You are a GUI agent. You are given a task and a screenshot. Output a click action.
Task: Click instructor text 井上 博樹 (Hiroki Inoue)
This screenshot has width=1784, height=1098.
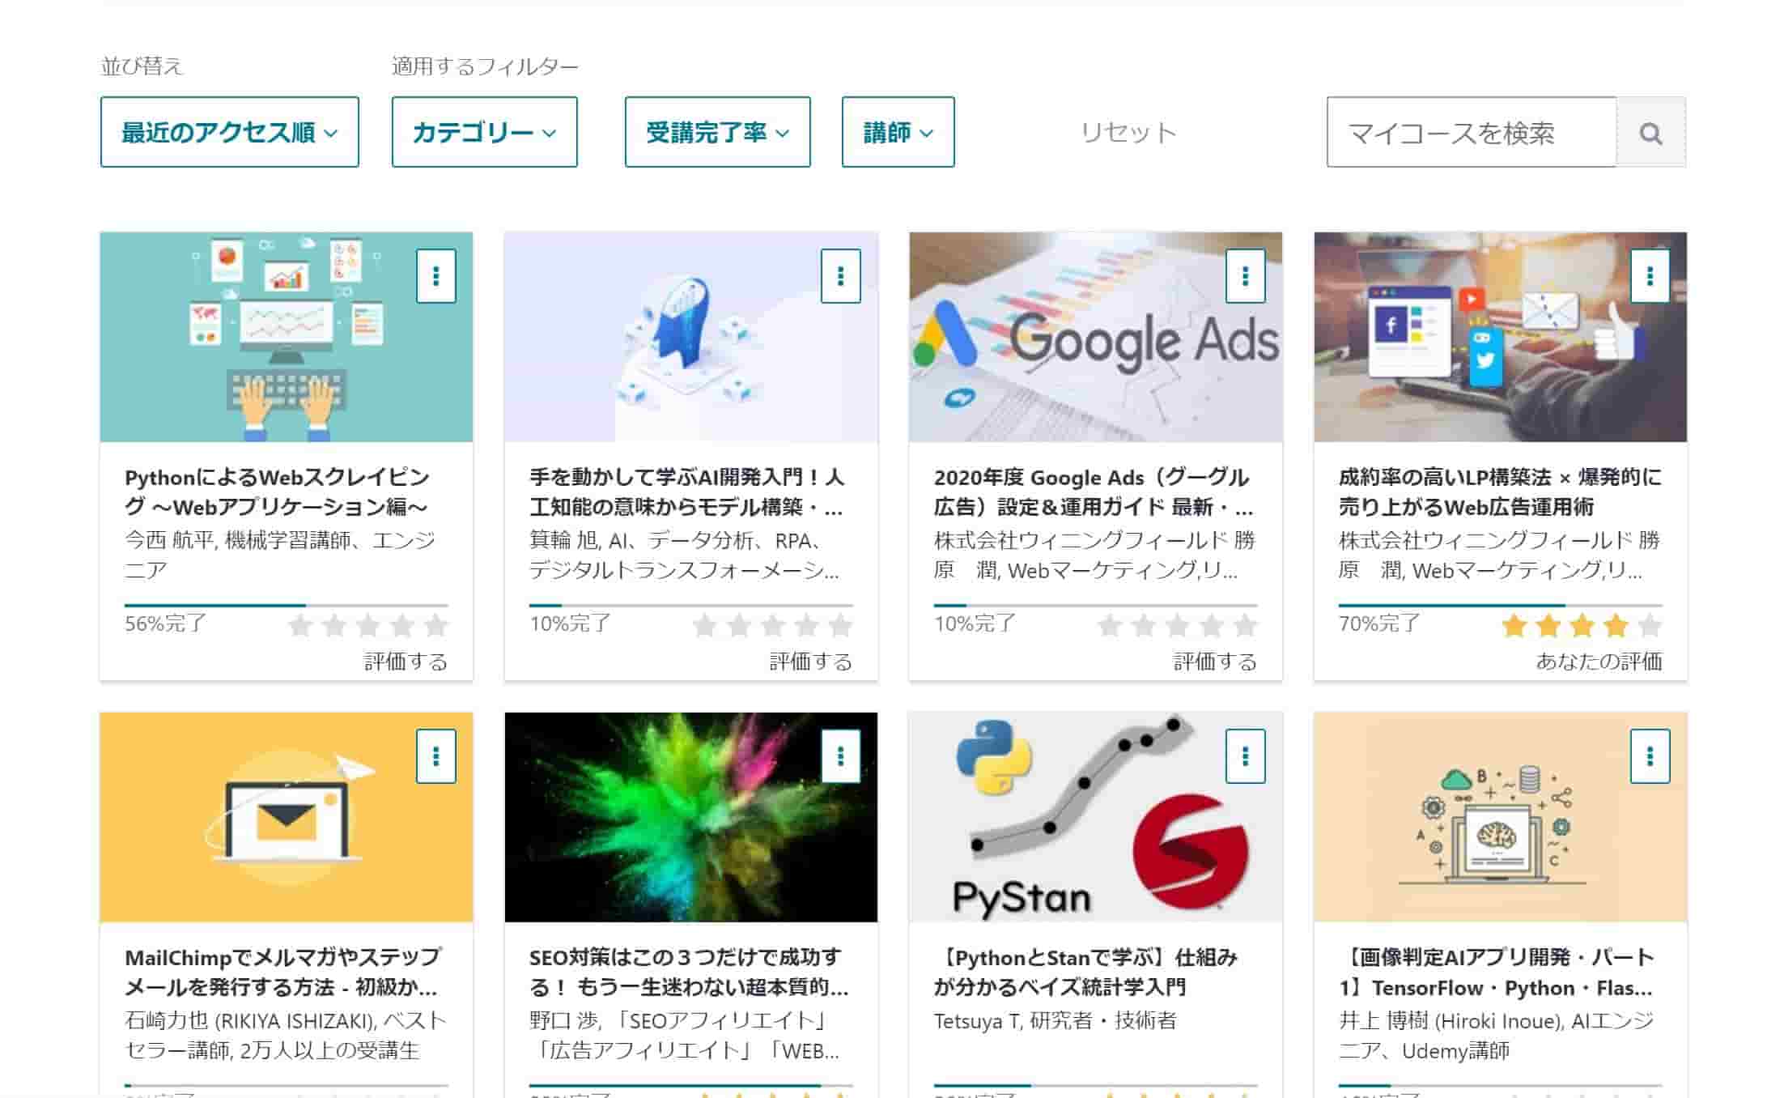(1497, 1036)
